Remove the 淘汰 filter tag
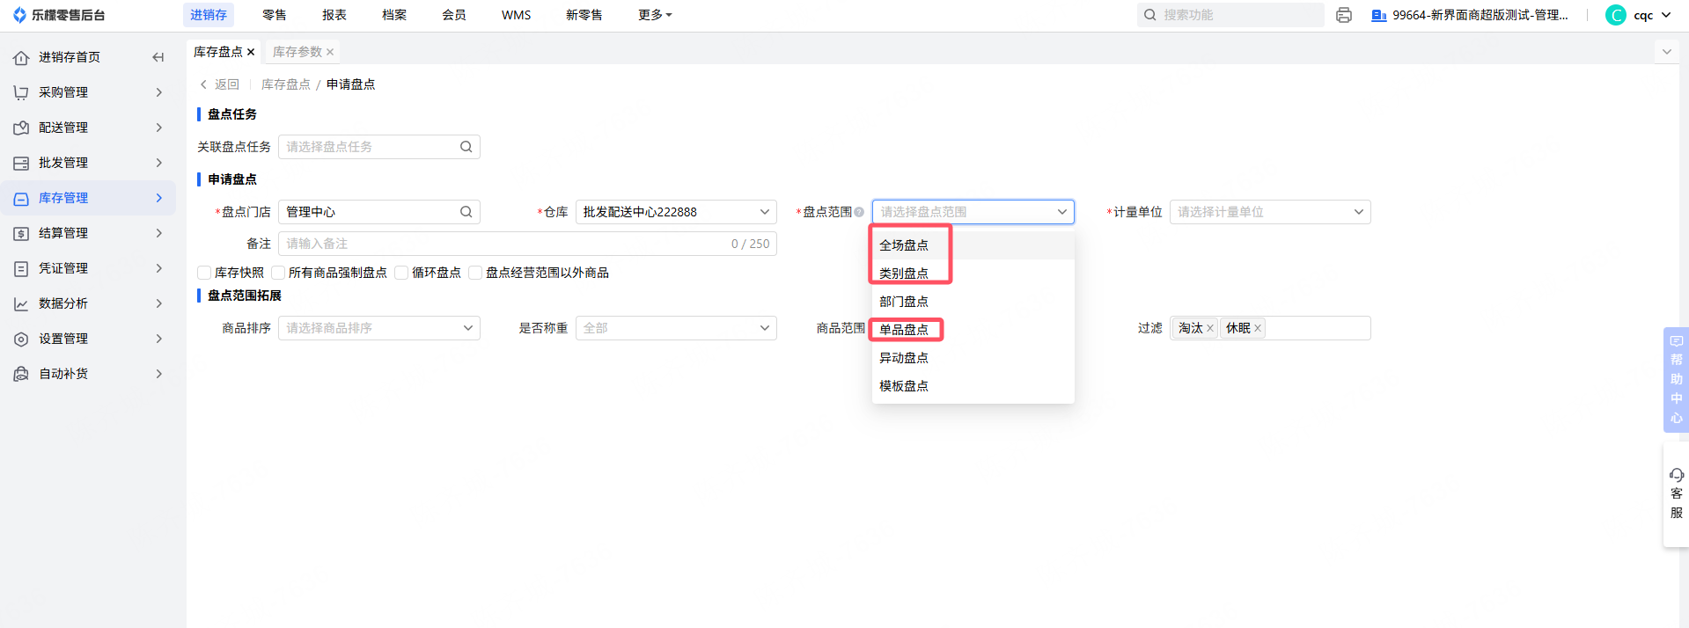 [1210, 328]
